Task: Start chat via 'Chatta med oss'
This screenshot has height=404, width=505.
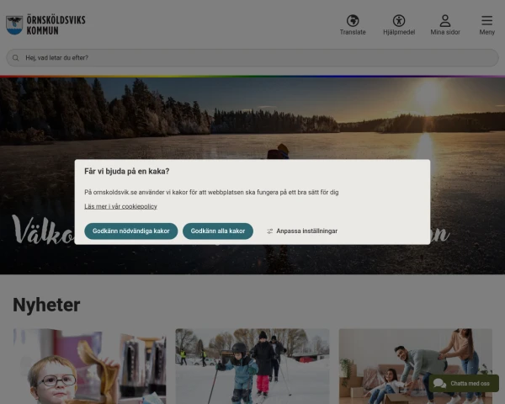Action: [463, 383]
